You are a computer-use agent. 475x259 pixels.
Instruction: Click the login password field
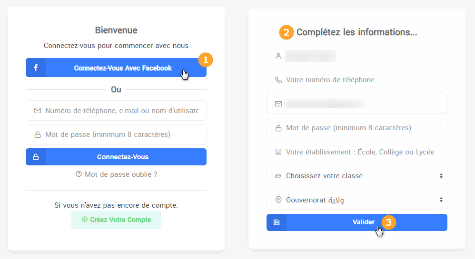click(121, 134)
